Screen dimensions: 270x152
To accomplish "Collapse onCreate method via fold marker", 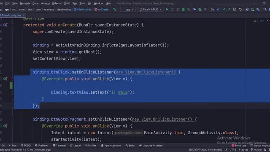I will [12, 25].
